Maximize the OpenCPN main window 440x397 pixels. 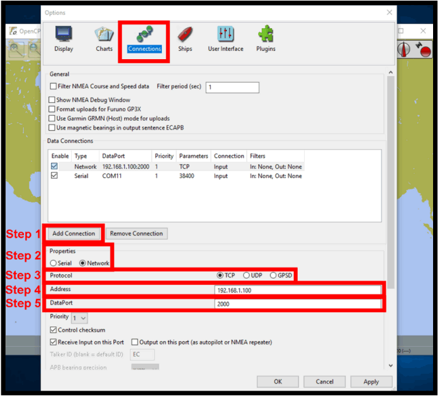(x=401, y=31)
